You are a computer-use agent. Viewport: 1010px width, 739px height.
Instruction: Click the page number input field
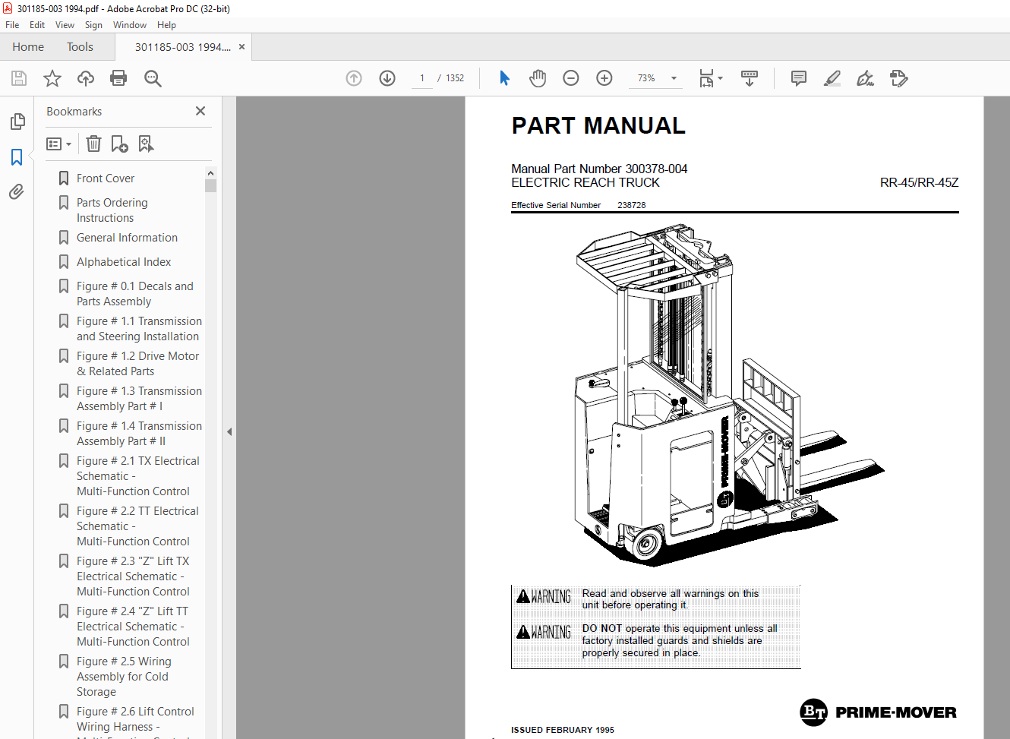422,78
